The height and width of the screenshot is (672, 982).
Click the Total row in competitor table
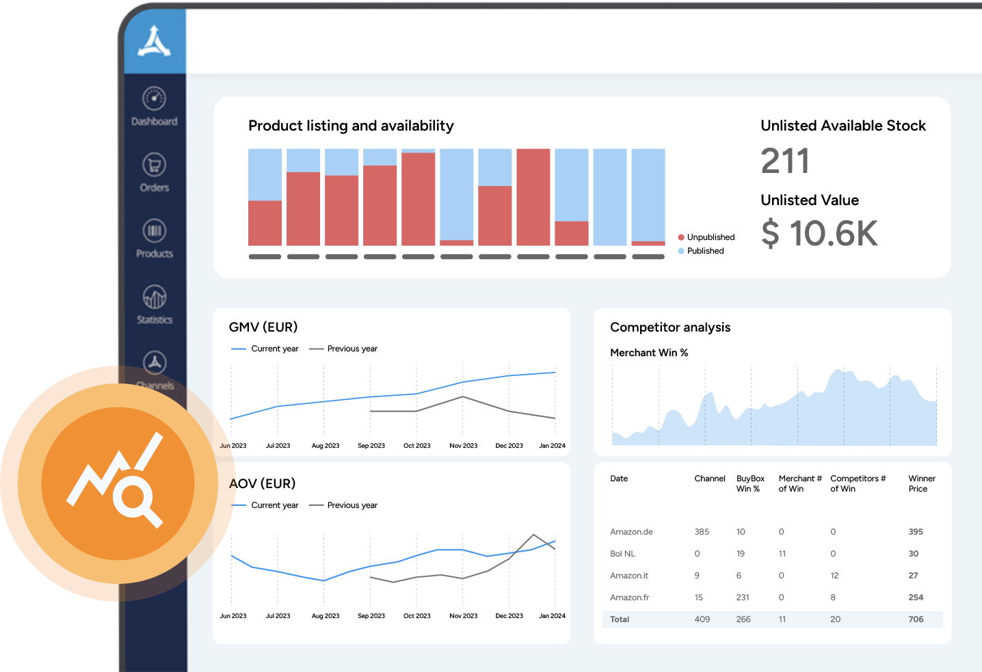[x=620, y=619]
